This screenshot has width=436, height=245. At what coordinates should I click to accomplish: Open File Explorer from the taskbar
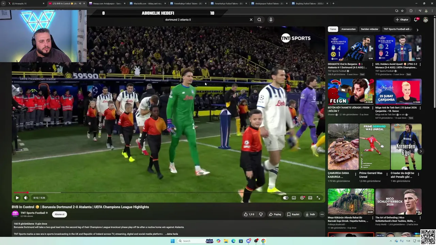pos(226,241)
